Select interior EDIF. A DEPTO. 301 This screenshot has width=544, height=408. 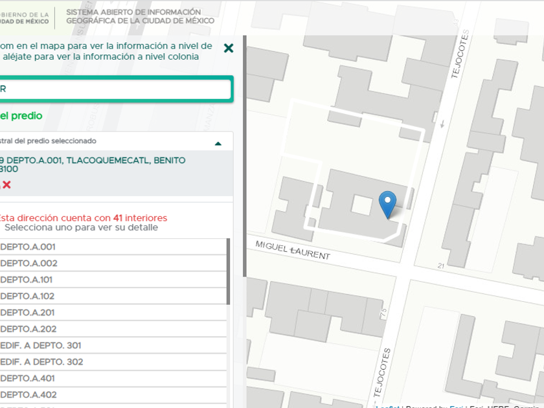tap(113, 345)
